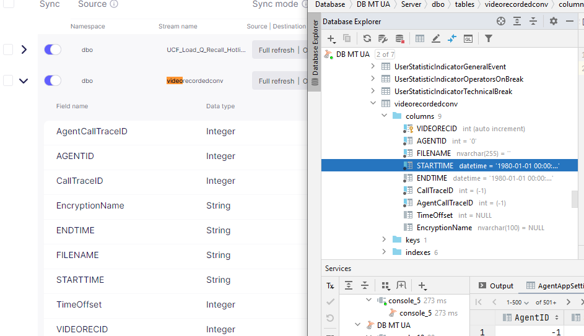The height and width of the screenshot is (336, 584).
Task: Click the Deactivate database stop icon
Action: pyautogui.click(x=399, y=38)
